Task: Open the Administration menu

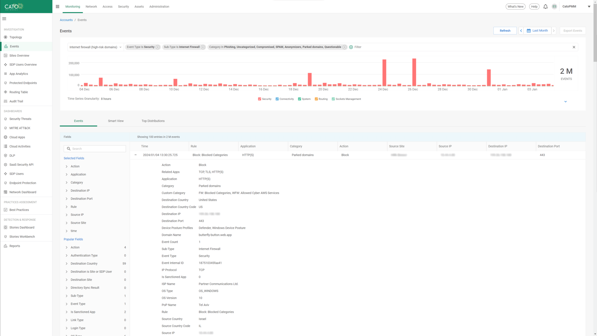Action: tap(159, 6)
